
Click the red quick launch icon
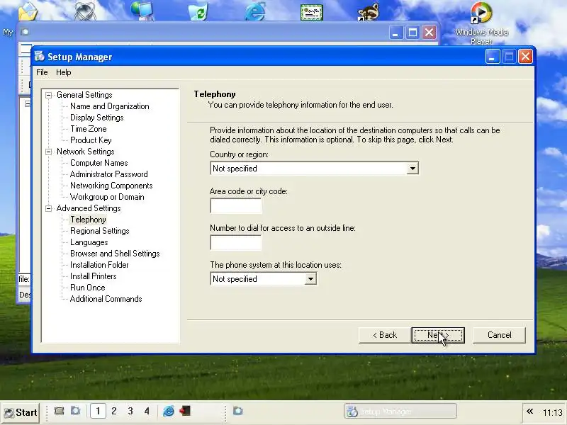tap(185, 411)
